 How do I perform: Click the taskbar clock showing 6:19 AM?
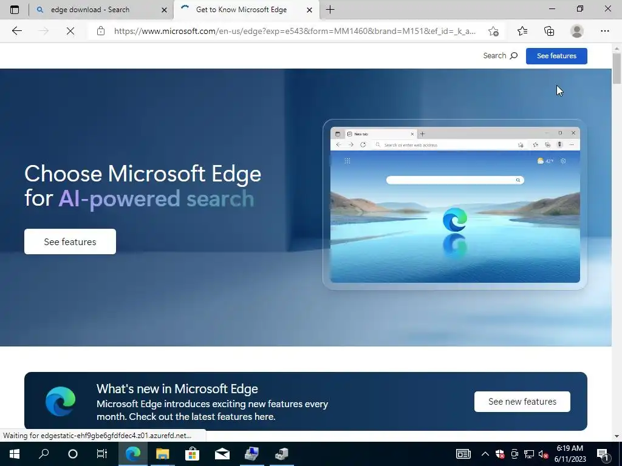point(570,454)
